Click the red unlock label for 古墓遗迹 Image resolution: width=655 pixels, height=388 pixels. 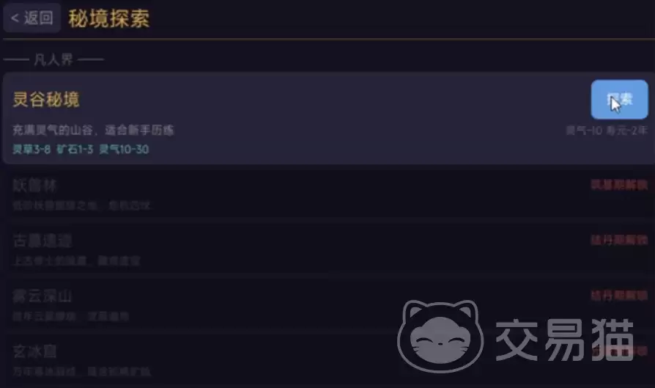click(619, 240)
